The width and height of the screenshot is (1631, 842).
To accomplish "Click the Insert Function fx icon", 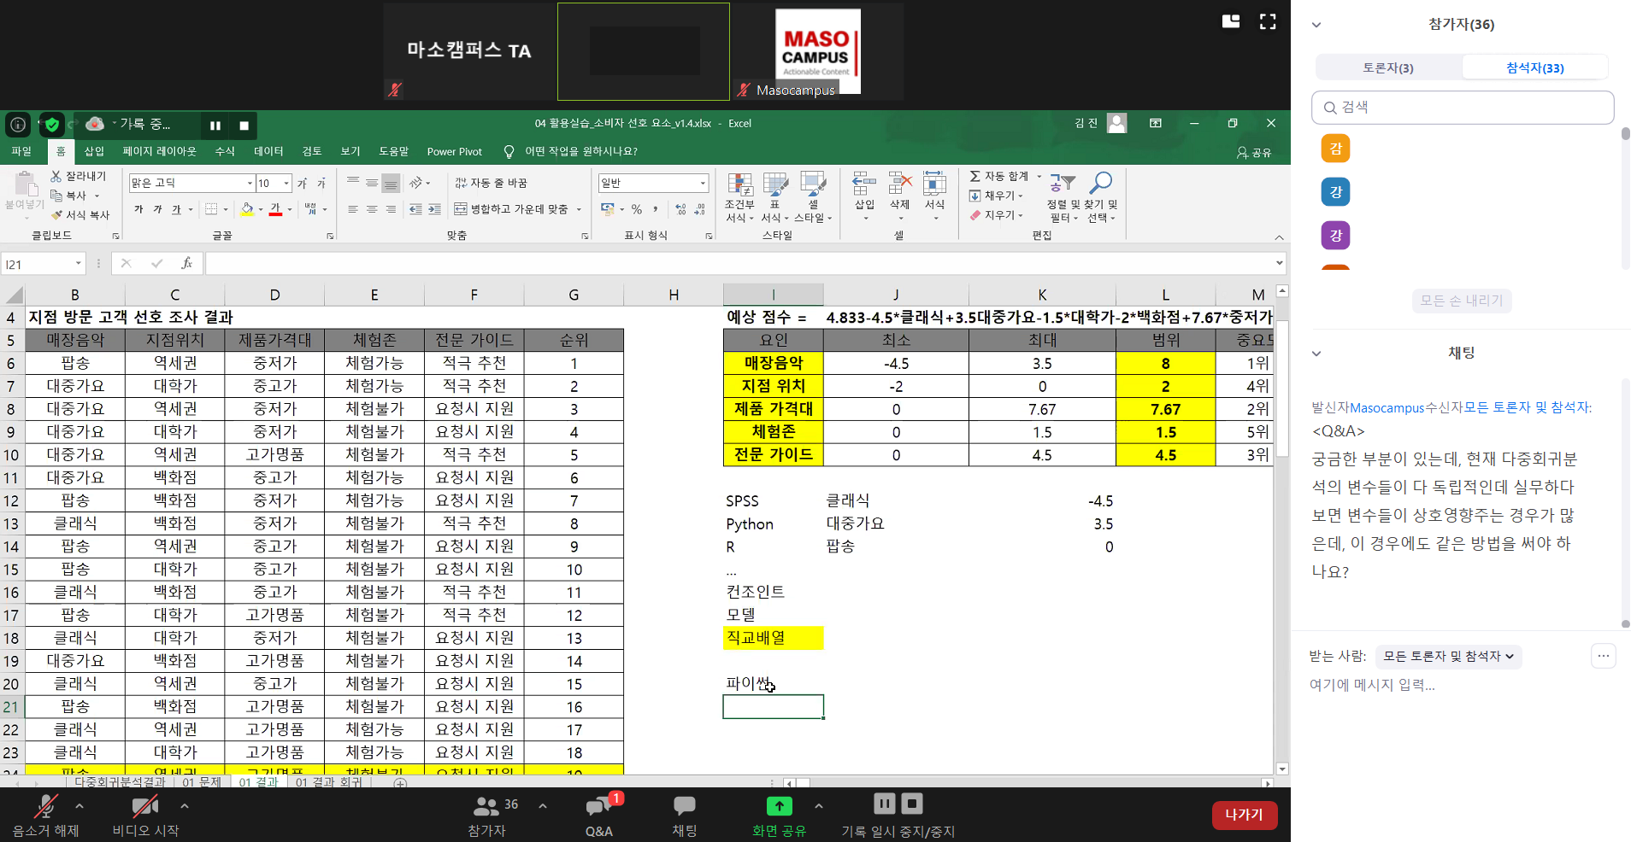I will tap(186, 264).
